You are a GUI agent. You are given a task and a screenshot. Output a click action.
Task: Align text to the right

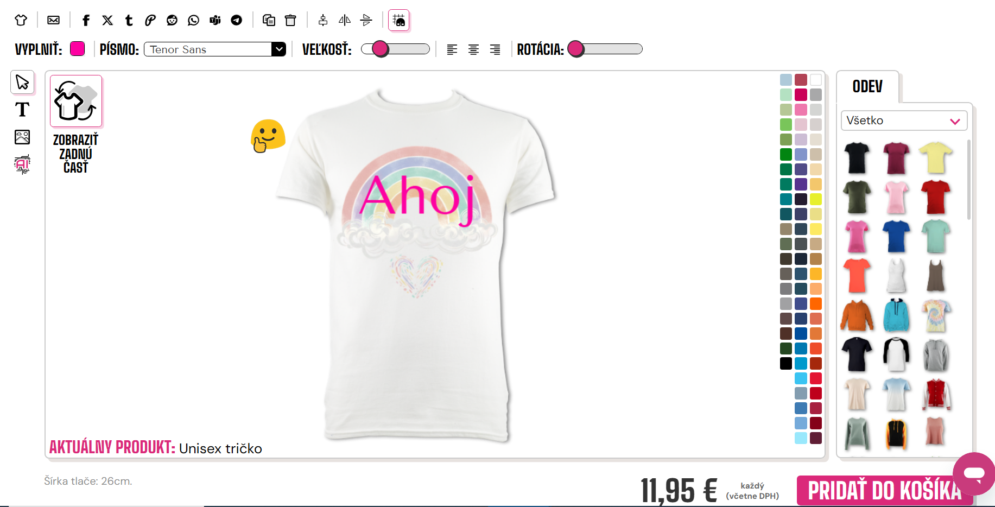(495, 49)
